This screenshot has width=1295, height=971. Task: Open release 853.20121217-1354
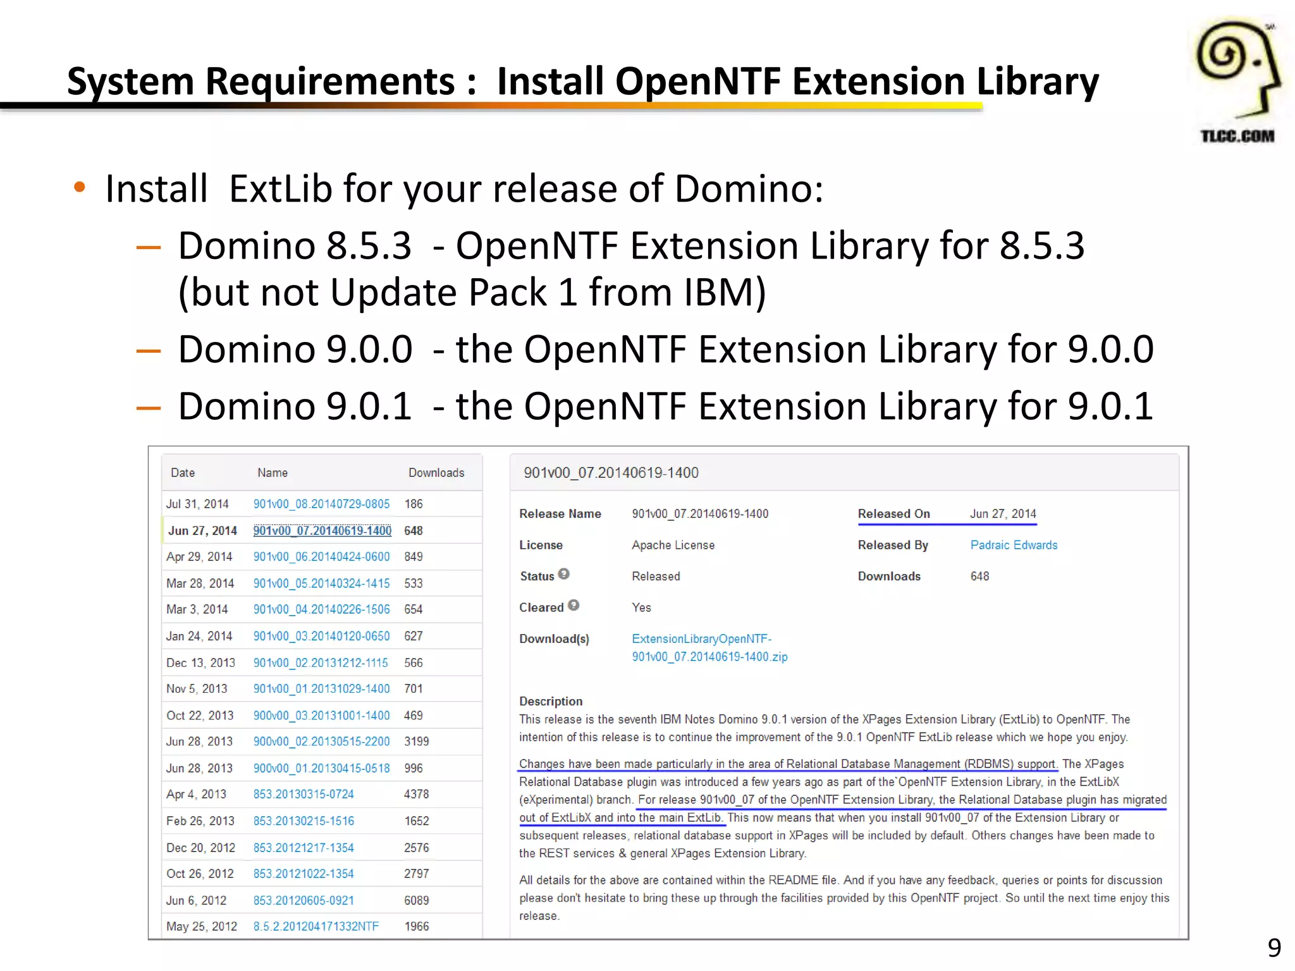click(304, 847)
